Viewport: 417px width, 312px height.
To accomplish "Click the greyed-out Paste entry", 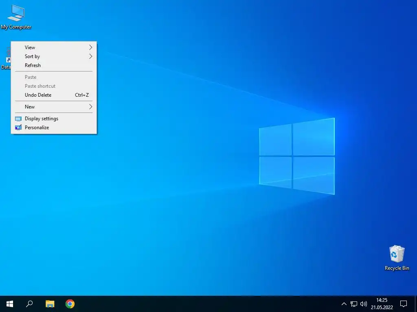I will tap(54, 77).
